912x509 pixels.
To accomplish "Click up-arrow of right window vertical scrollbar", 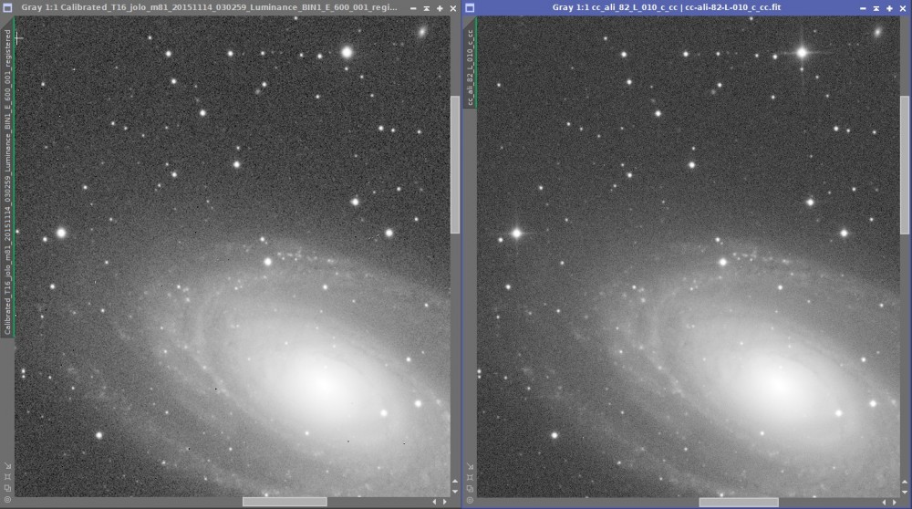I will (x=905, y=482).
